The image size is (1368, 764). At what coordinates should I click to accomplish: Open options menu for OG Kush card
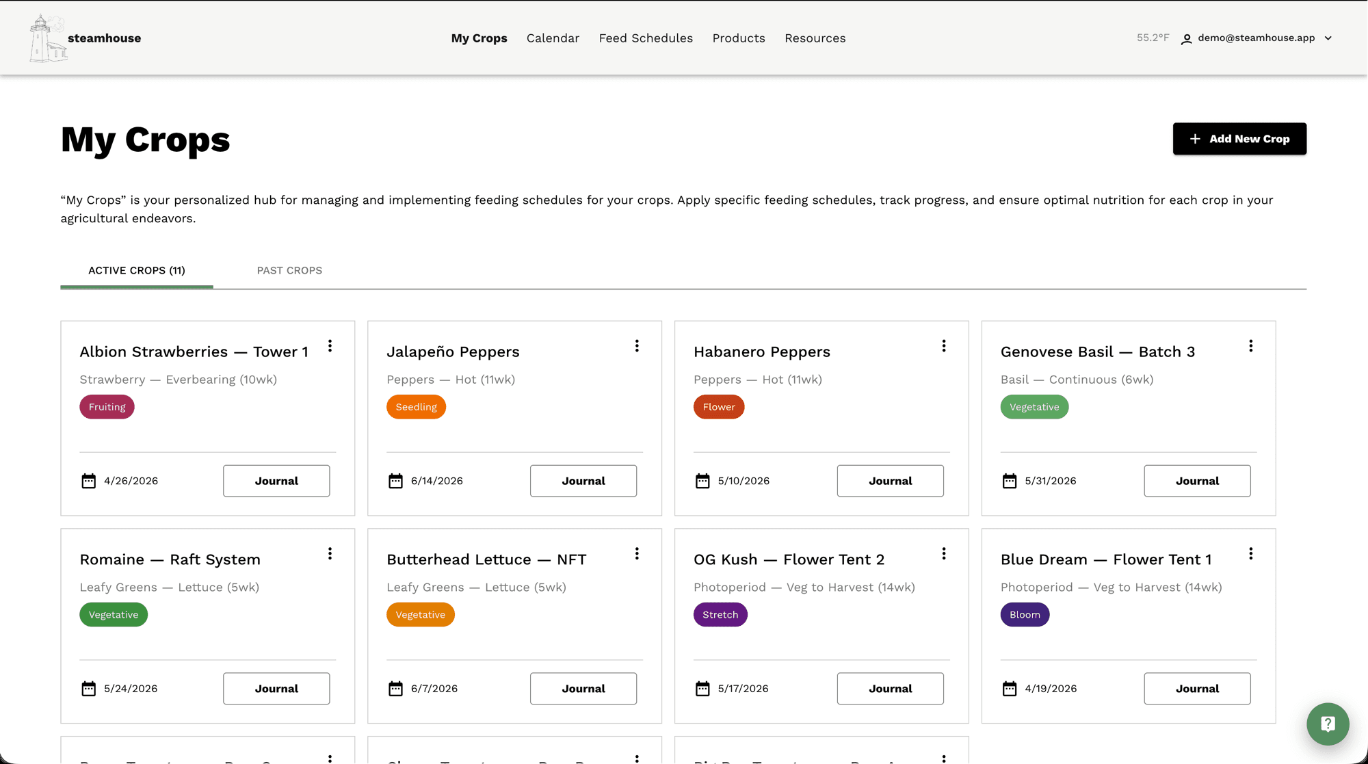point(944,554)
